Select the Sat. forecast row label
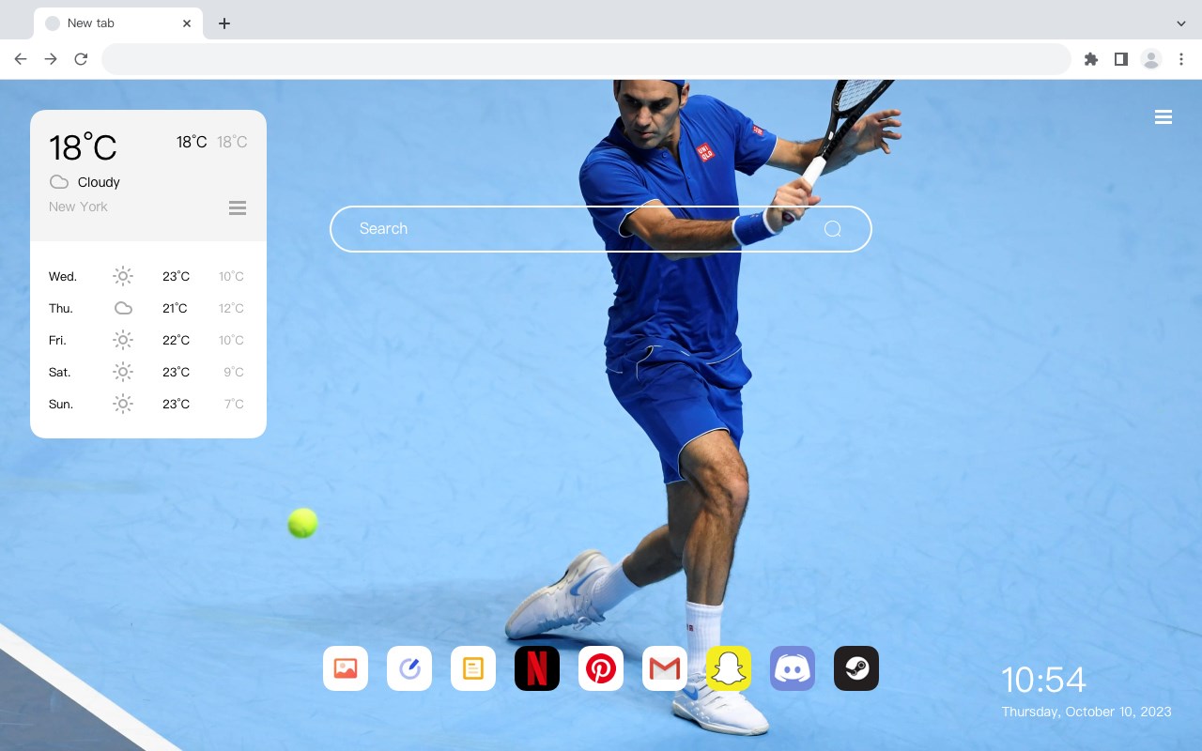1202x751 pixels. [60, 372]
